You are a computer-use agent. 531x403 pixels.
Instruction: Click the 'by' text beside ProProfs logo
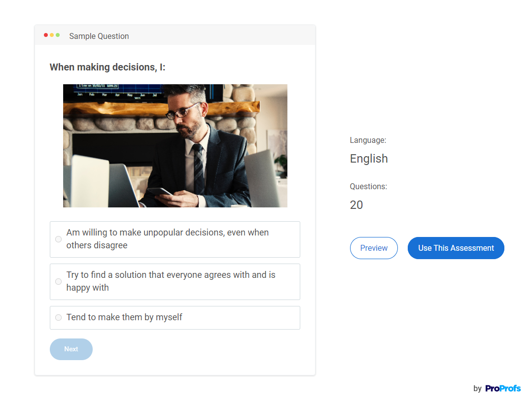coord(477,389)
